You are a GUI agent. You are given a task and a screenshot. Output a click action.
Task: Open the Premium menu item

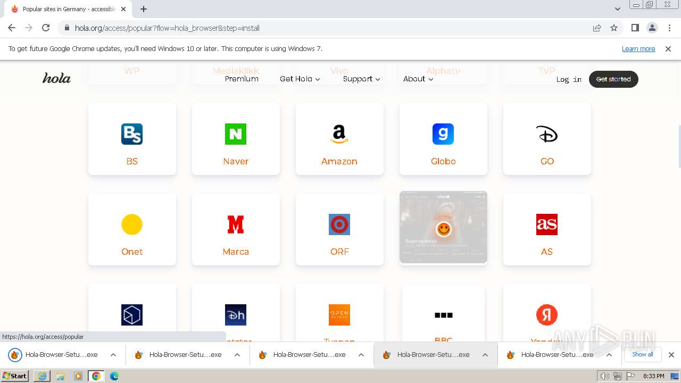point(242,79)
